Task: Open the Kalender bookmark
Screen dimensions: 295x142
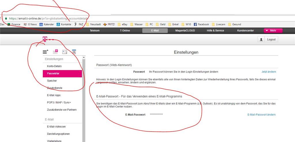Action: tap(47, 24)
